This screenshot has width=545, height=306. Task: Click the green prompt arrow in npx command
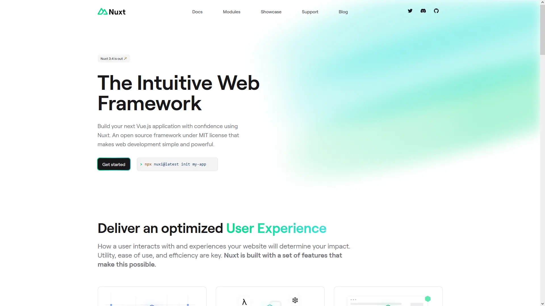tap(141, 164)
